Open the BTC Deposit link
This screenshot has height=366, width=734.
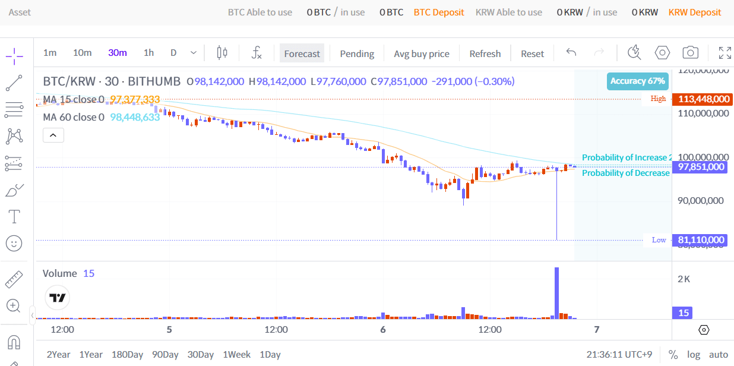pyautogui.click(x=439, y=12)
